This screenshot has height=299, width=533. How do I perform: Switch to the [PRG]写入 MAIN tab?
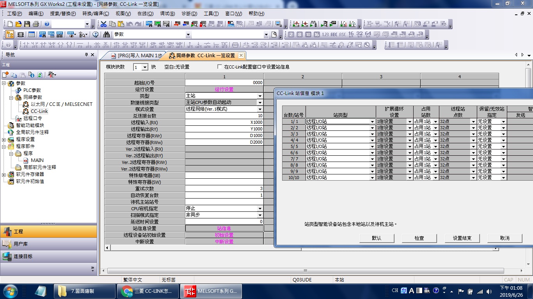click(x=137, y=56)
